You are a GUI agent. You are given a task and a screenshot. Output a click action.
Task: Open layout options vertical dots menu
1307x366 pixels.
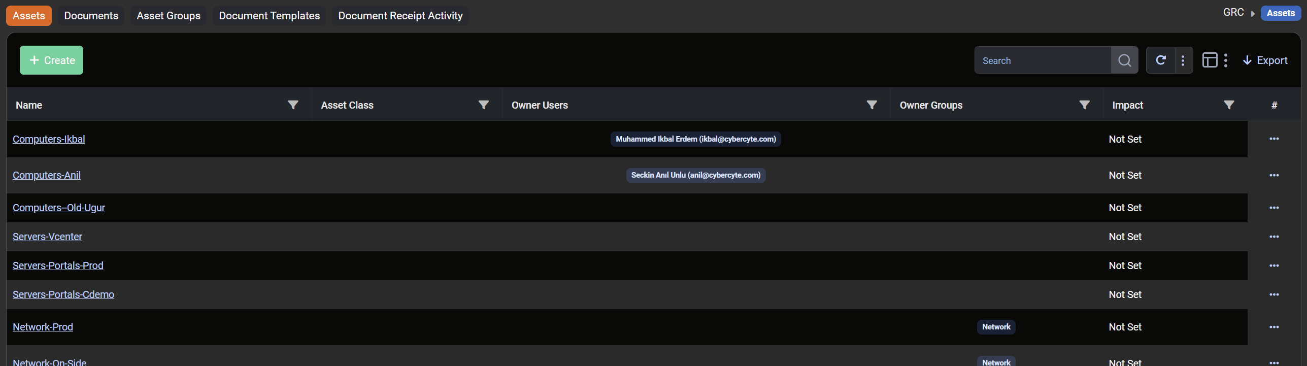tap(1226, 60)
